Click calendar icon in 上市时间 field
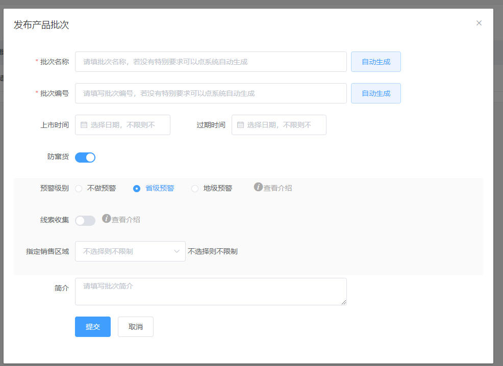 (x=84, y=125)
